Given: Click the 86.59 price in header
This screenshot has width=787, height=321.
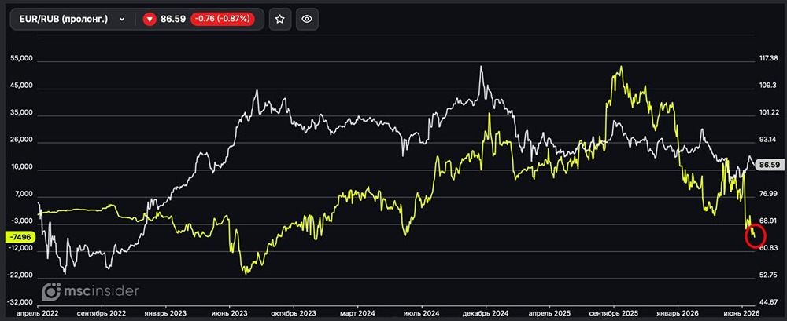Looking at the screenshot, I should tap(173, 20).
